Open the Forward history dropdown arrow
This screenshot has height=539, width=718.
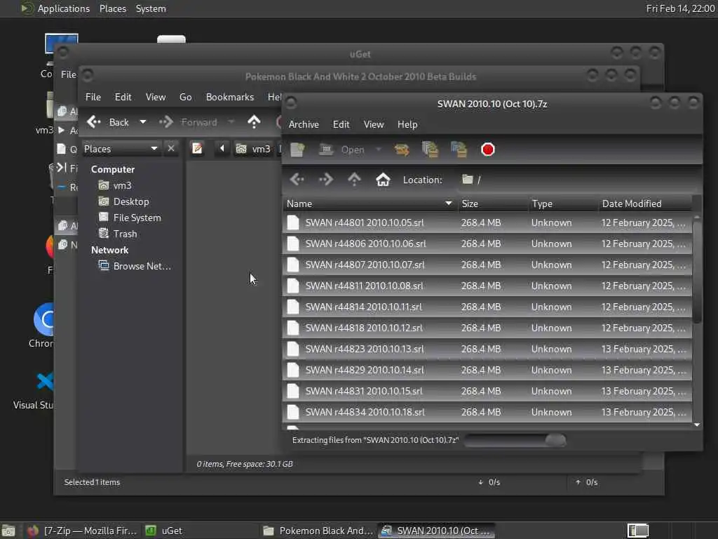pyautogui.click(x=231, y=122)
